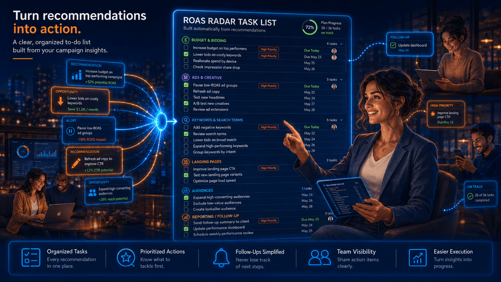Click the Organized Tasks checklist icon
This screenshot has width=501, height=282.
pos(31,257)
